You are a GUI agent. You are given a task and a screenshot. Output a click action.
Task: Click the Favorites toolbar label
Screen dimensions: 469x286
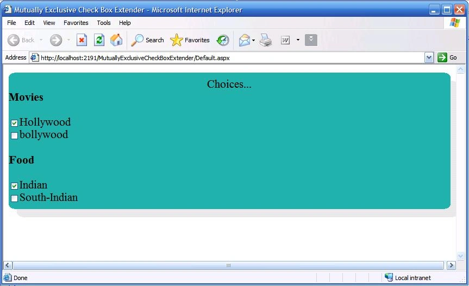(x=197, y=40)
